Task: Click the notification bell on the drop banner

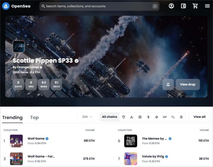Action: [168, 84]
